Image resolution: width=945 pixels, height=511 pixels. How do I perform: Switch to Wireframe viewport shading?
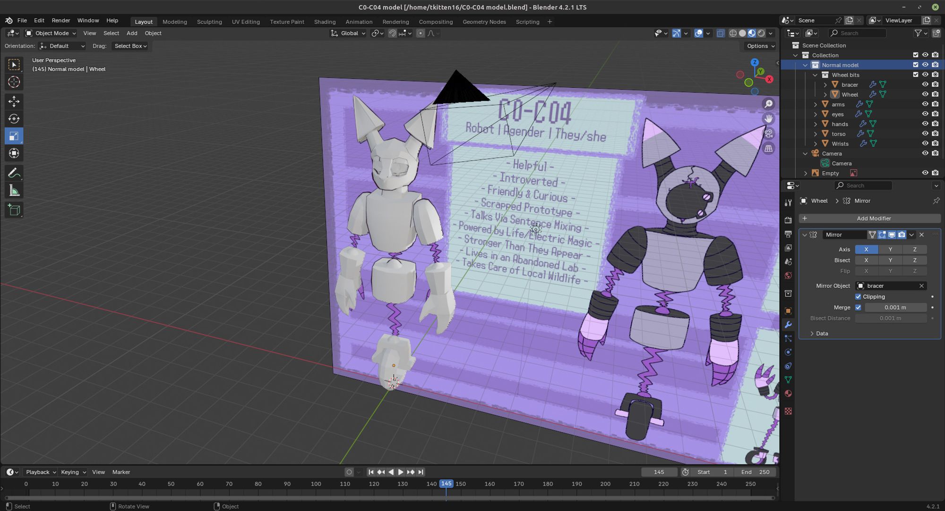pos(733,33)
